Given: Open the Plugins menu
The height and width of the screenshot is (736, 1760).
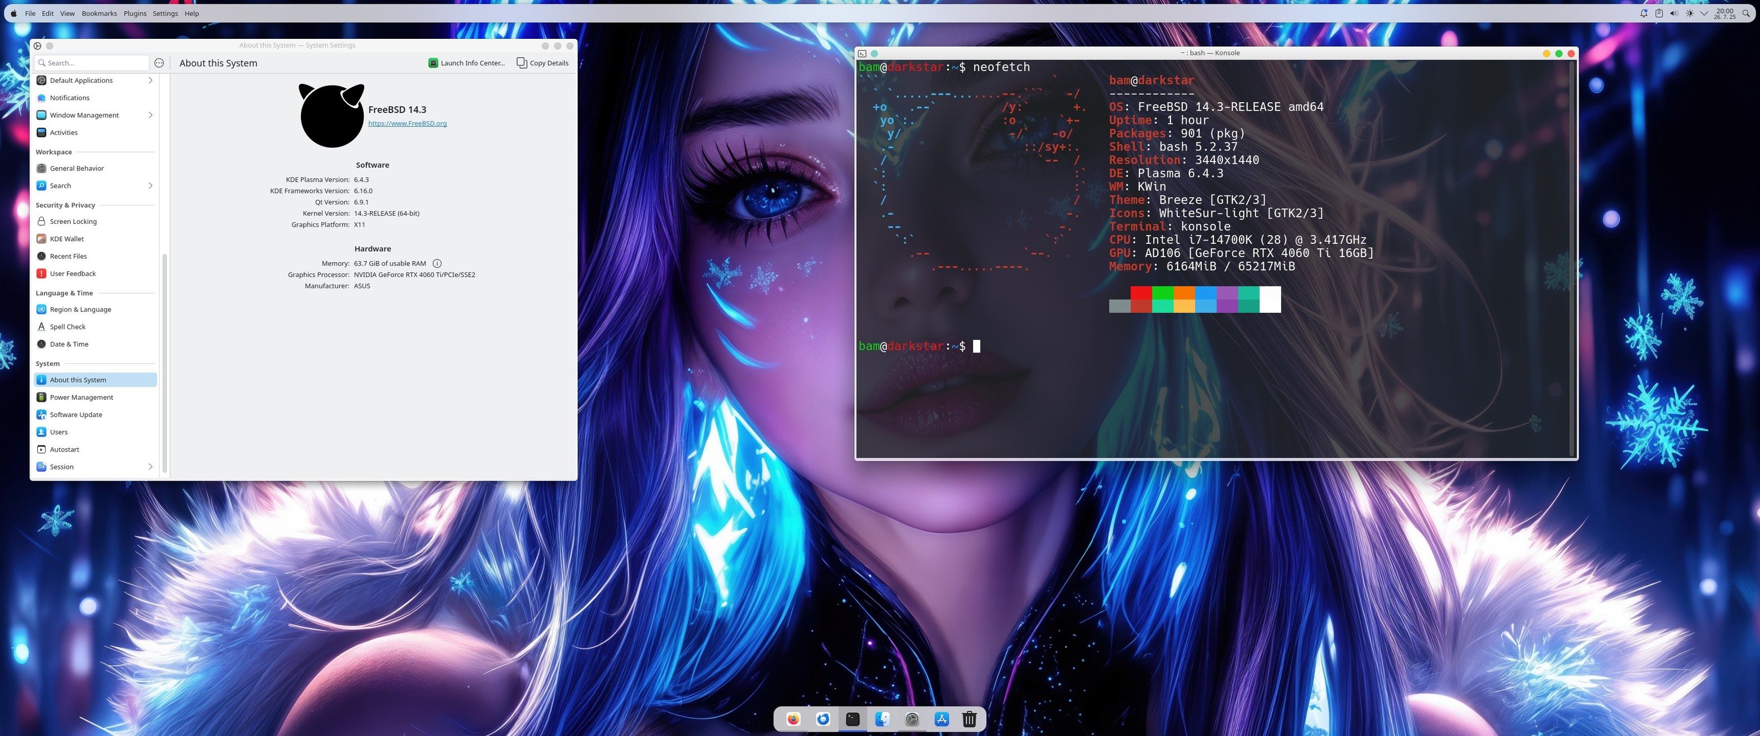Looking at the screenshot, I should pyautogui.click(x=135, y=13).
